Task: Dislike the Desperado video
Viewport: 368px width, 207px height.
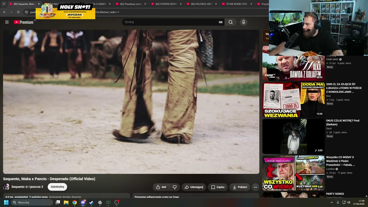Action: point(175,187)
